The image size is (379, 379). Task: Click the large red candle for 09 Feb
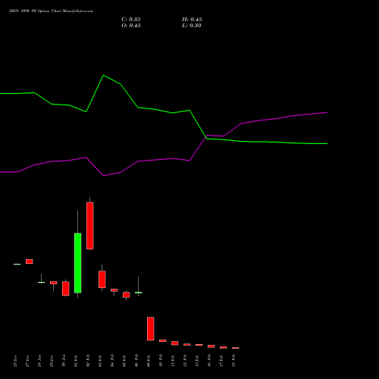point(151,328)
